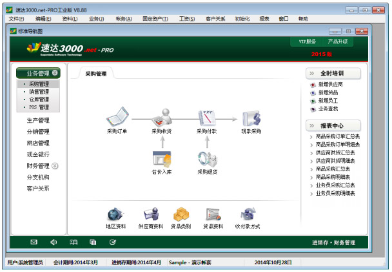This screenshot has width=392, height=272.
Task: Open the 货品资料 goods data icon
Action: 213,214
